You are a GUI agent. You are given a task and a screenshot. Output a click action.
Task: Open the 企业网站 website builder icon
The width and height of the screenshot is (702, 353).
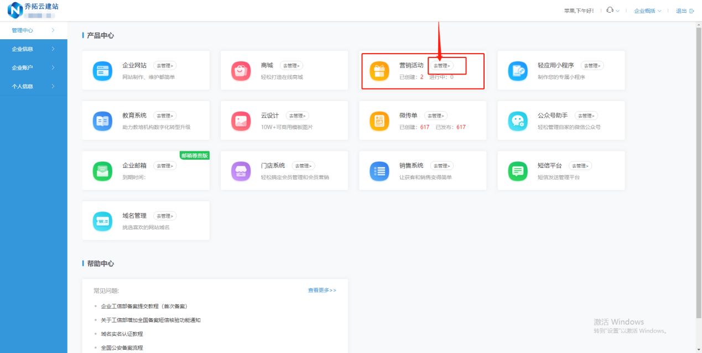pos(102,70)
